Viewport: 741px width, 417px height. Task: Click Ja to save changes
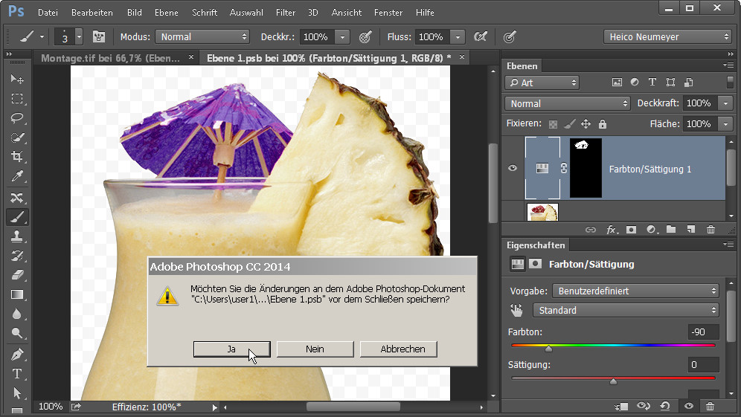click(231, 349)
